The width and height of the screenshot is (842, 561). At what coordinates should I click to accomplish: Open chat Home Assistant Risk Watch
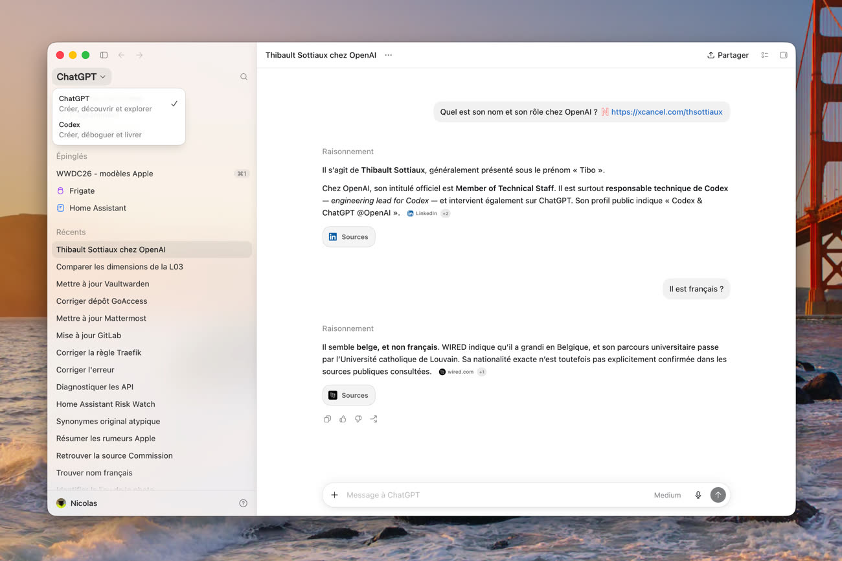152,404
